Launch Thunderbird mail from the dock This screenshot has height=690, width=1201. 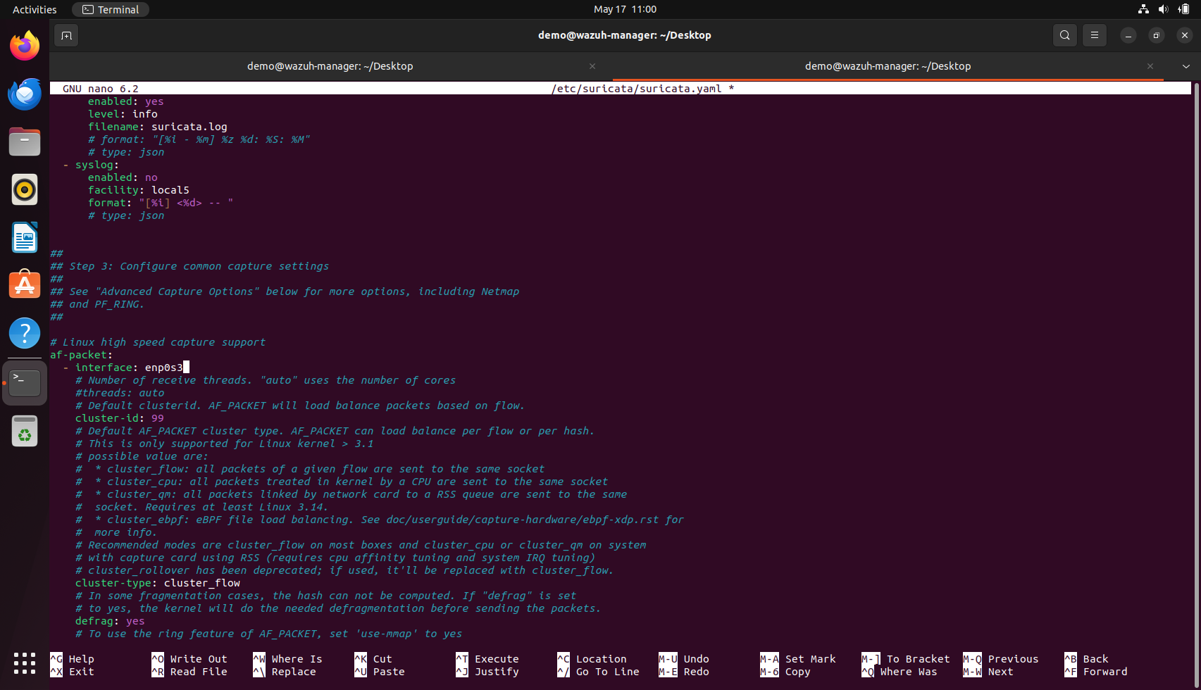[x=25, y=94]
